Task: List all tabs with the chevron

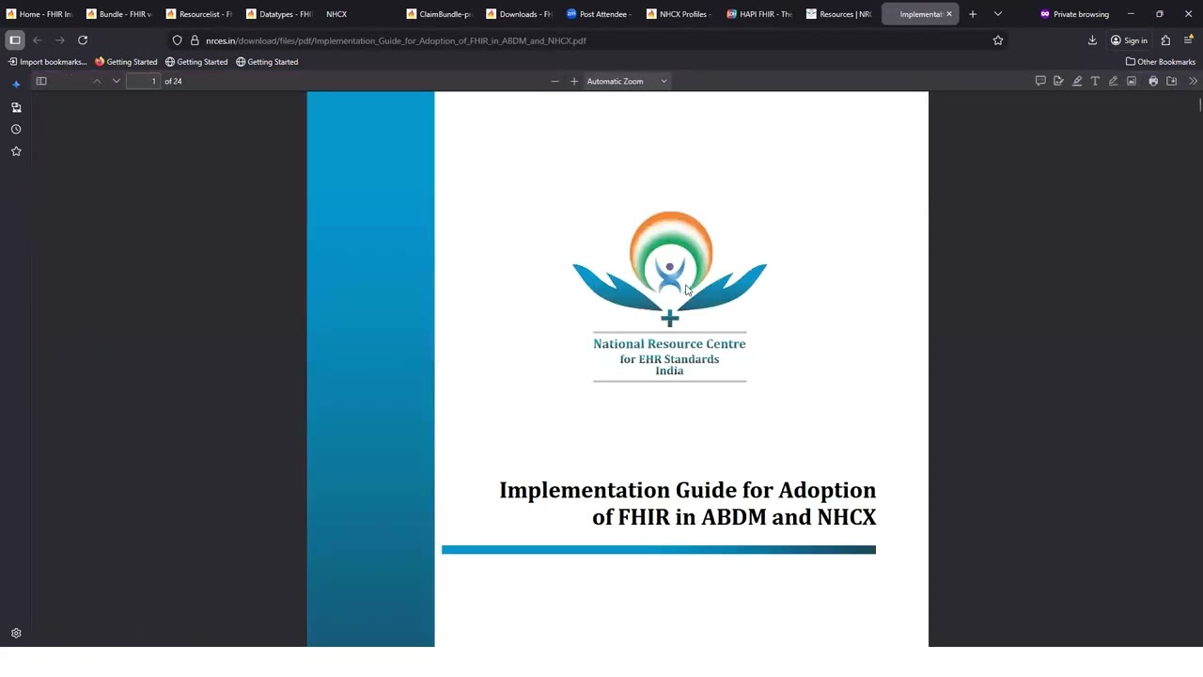Action: coord(998,14)
